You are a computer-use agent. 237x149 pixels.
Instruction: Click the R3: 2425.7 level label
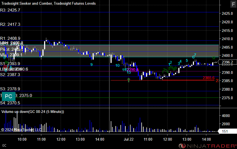(x=10, y=10)
